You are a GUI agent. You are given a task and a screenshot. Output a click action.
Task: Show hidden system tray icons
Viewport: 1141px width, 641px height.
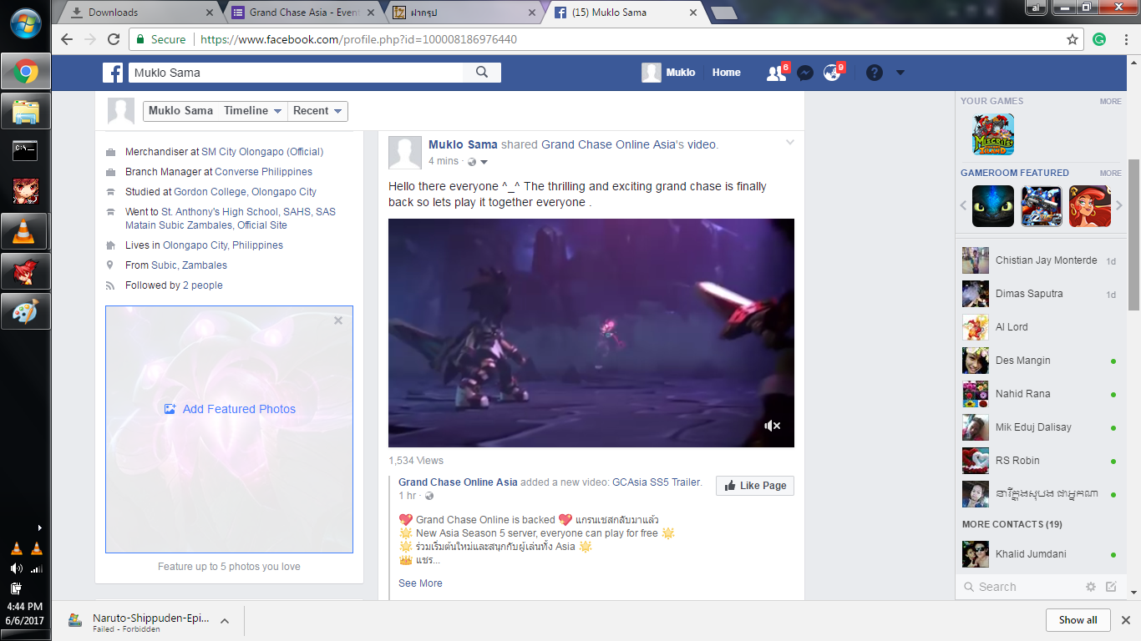[40, 527]
